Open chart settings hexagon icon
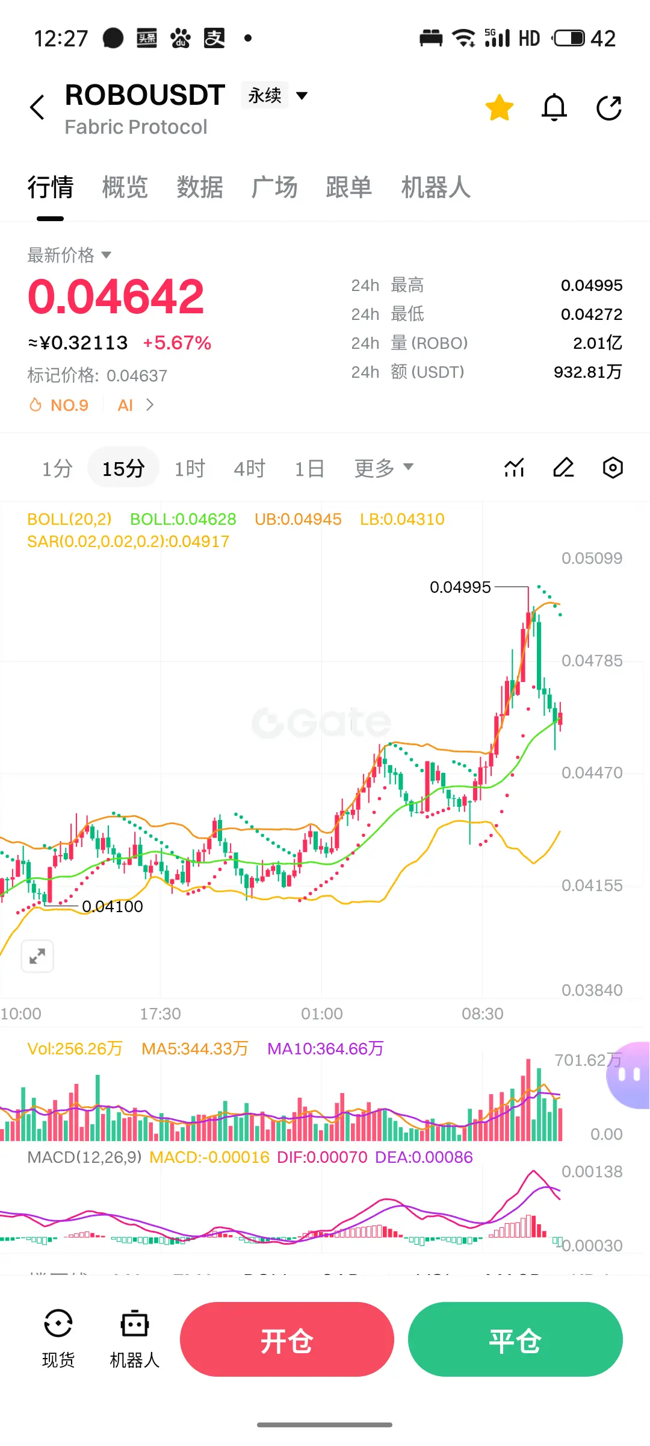Image resolution: width=650 pixels, height=1446 pixels. tap(613, 468)
